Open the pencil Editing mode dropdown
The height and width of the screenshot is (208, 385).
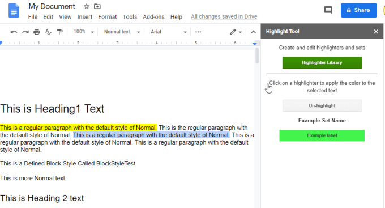pos(236,32)
